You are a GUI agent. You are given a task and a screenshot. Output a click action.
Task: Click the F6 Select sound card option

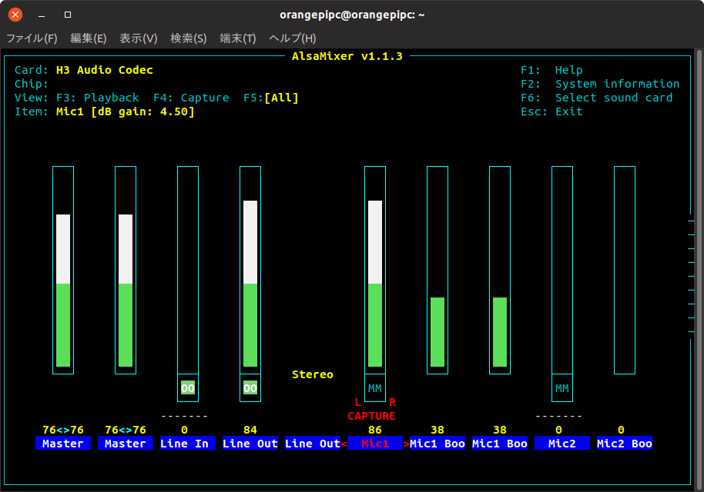pos(597,98)
